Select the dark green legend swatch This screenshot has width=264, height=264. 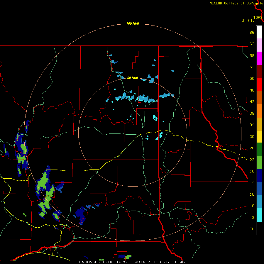coord(259,149)
